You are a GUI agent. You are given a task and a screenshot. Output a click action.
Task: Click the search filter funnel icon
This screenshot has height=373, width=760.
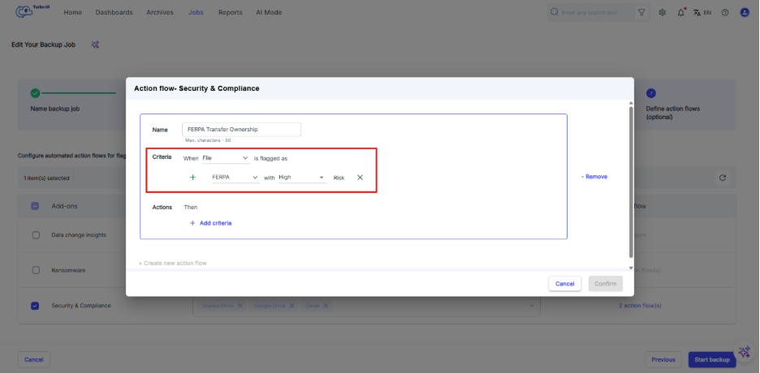[x=642, y=13]
